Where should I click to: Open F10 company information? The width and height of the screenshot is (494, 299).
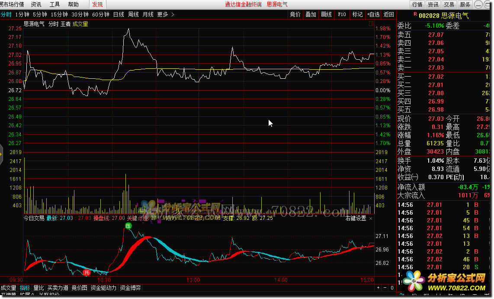click(342, 14)
